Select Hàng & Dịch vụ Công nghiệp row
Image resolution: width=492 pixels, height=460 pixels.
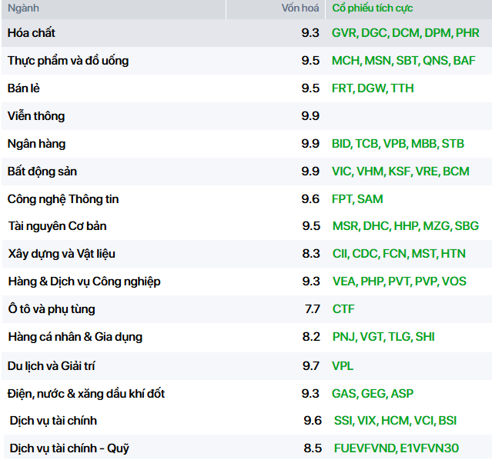point(246,282)
